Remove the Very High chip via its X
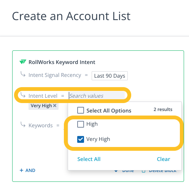The width and height of the screenshot is (189, 186). coord(55,105)
